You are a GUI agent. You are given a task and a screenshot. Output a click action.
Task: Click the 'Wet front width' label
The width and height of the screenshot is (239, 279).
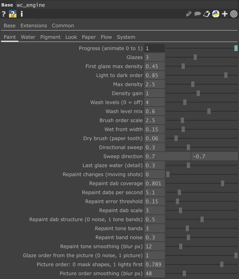pyautogui.click(x=124, y=129)
